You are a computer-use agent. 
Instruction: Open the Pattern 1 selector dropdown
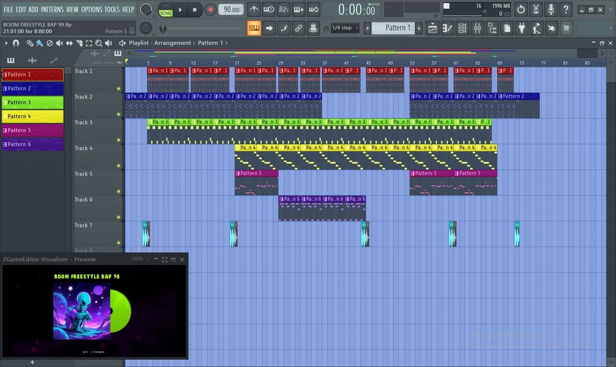point(393,28)
